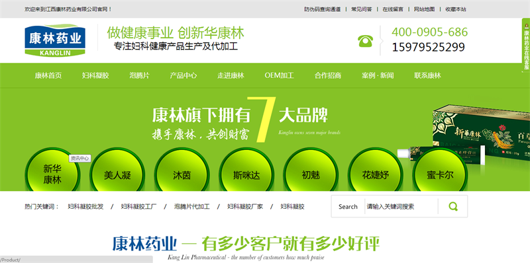Image resolution: width=530 pixels, height=263 pixels.
Task: Go to 案例·新闻 in the navigation
Action: tap(378, 75)
